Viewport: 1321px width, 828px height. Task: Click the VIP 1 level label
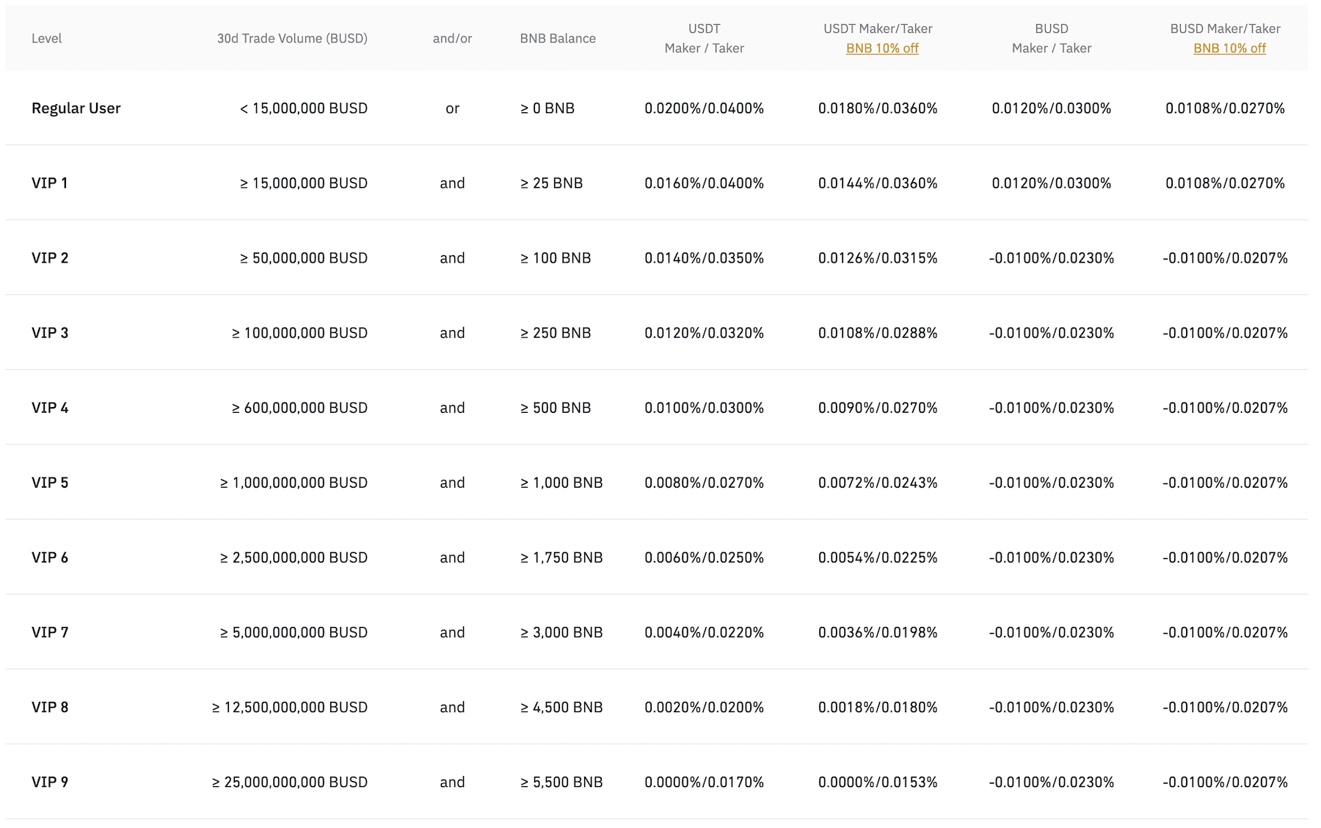coord(50,183)
